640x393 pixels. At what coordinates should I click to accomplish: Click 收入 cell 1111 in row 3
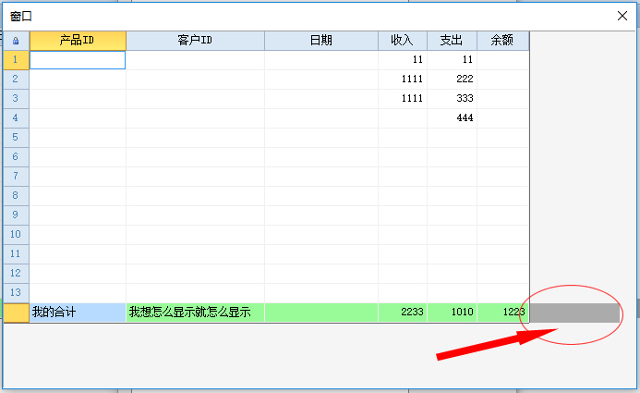coord(403,99)
